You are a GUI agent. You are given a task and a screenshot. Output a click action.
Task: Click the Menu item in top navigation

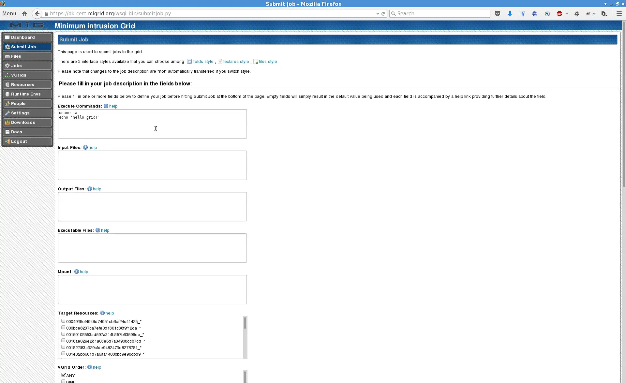click(x=9, y=13)
